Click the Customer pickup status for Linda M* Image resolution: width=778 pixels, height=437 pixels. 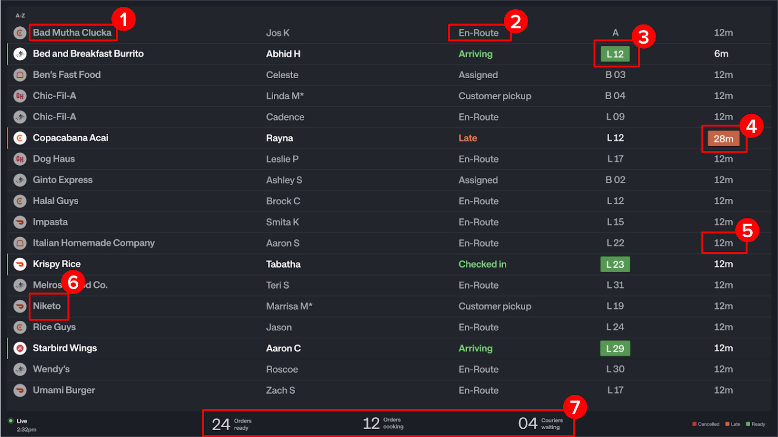(x=495, y=96)
